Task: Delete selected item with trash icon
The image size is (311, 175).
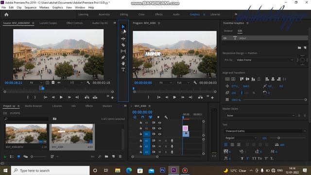Action: point(120,157)
